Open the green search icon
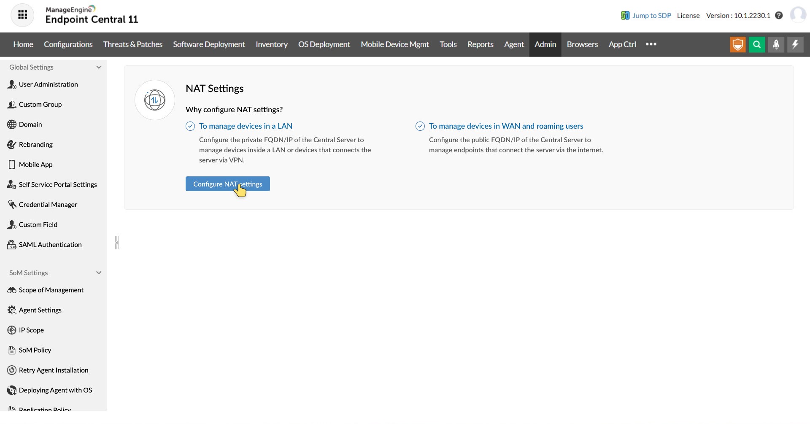The height and width of the screenshot is (424, 810). (757, 44)
